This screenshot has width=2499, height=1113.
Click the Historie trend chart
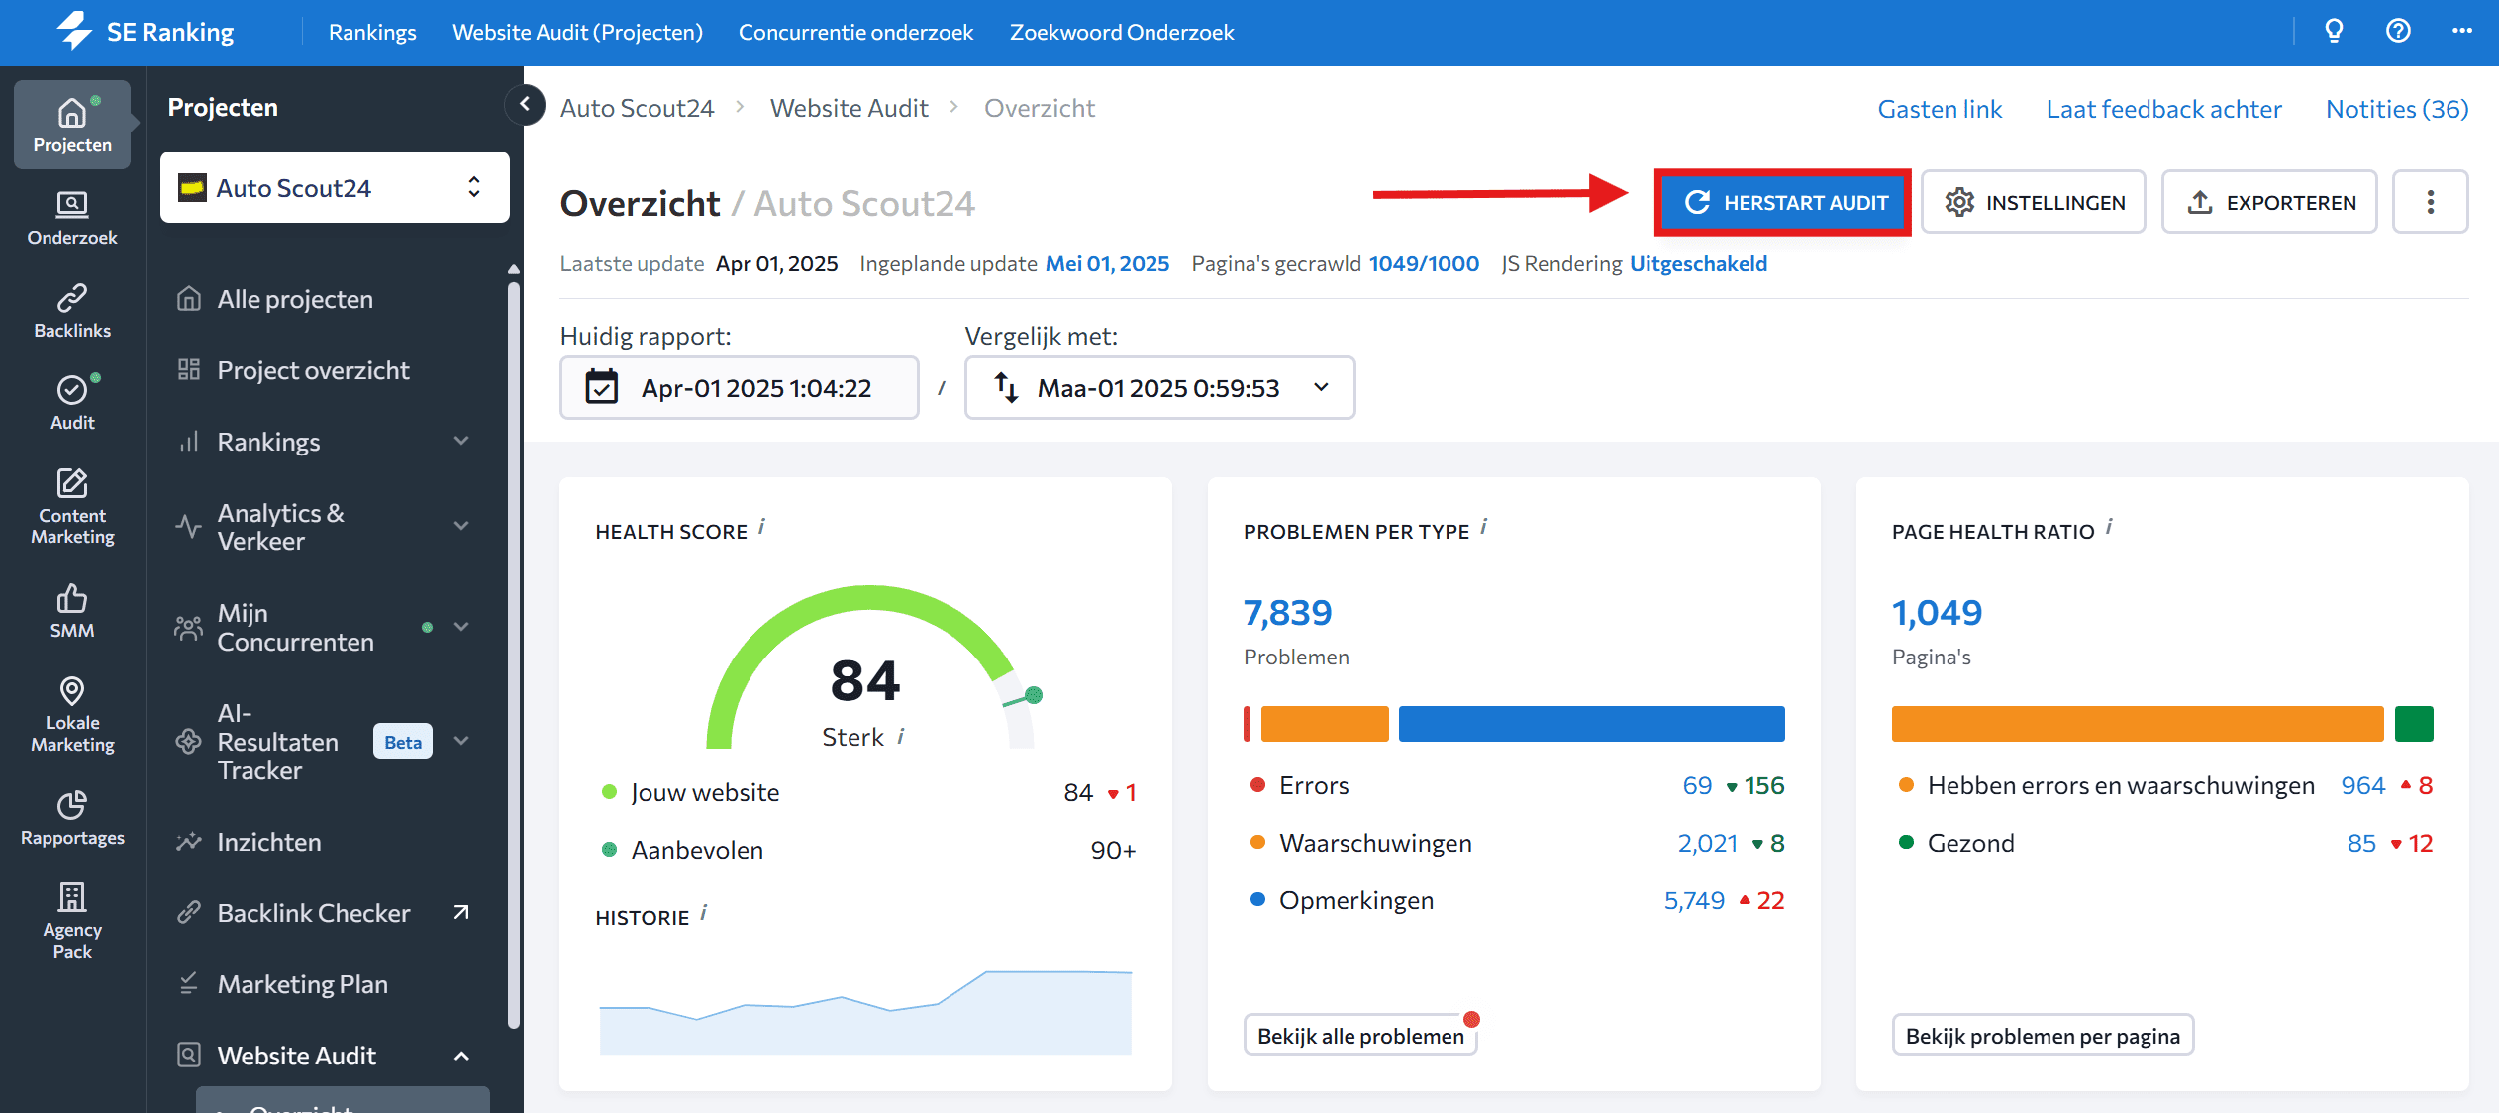865,1010
